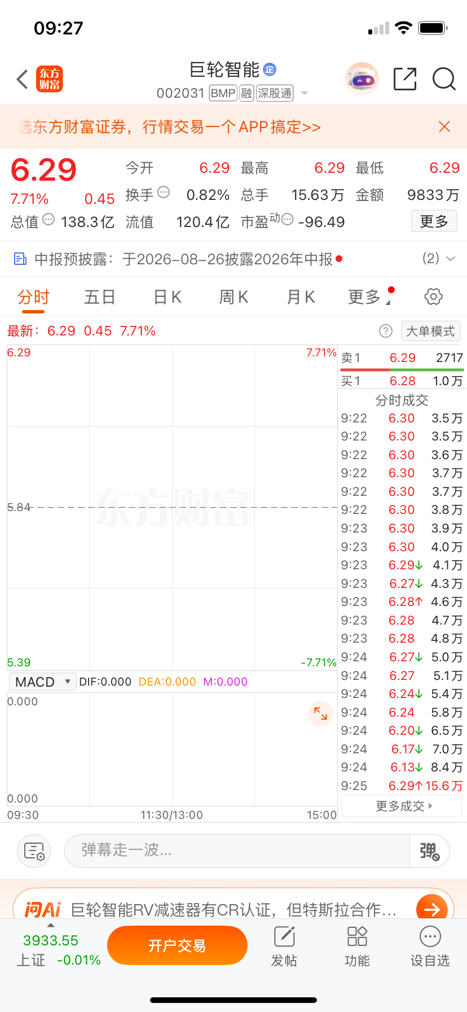467x1012 pixels.
Task: Toggle the 弹 danmaku switch
Action: tap(429, 850)
